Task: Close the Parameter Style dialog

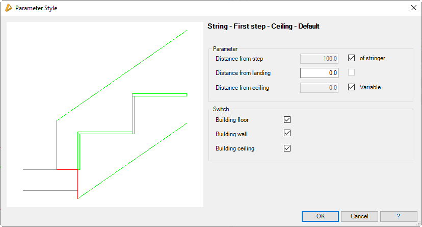Action: click(413, 8)
